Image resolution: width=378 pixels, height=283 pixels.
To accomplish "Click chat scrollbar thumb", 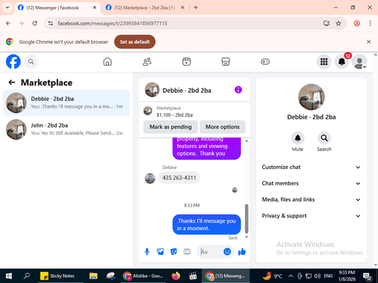I will tap(246, 218).
